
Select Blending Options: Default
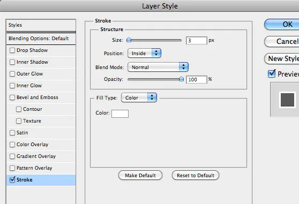tap(39, 39)
